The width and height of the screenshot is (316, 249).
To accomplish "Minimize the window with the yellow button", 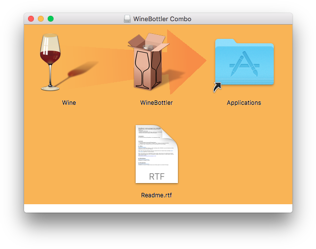I will (41, 19).
